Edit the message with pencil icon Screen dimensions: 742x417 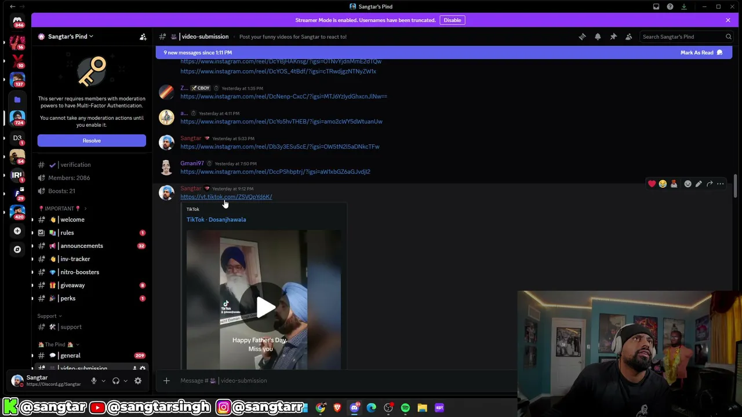click(699, 184)
